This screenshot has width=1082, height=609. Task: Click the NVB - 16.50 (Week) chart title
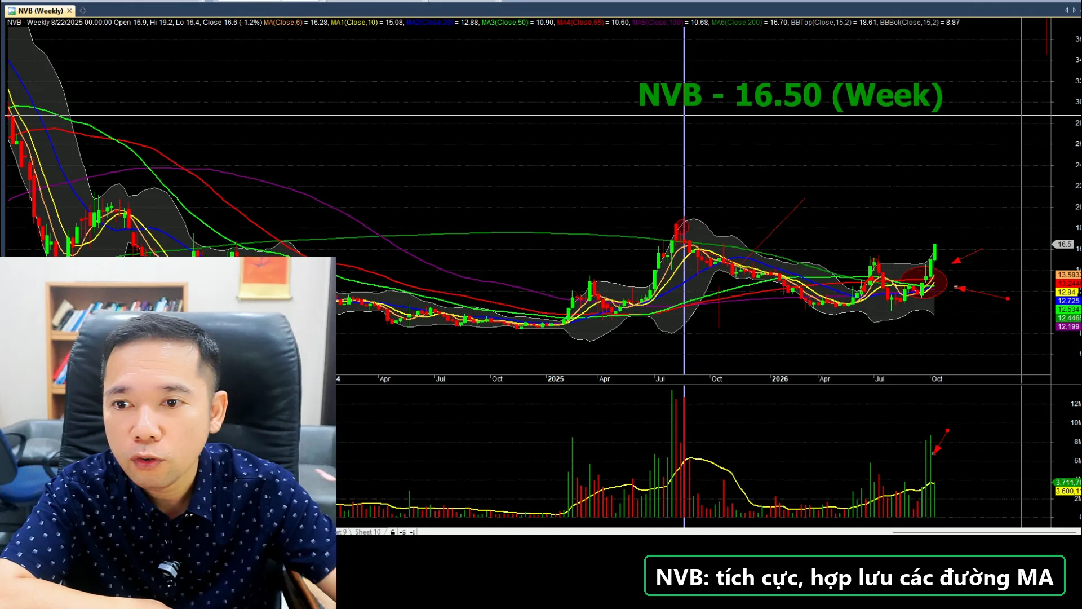(790, 95)
